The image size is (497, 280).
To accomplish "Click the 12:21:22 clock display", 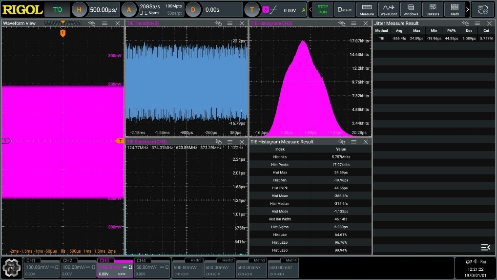I will [x=475, y=269].
